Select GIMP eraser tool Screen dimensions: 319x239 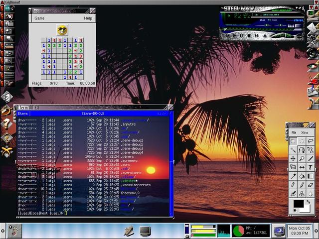point(311,185)
